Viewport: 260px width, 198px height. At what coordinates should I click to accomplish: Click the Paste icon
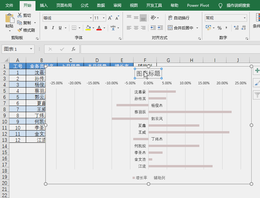point(10,18)
